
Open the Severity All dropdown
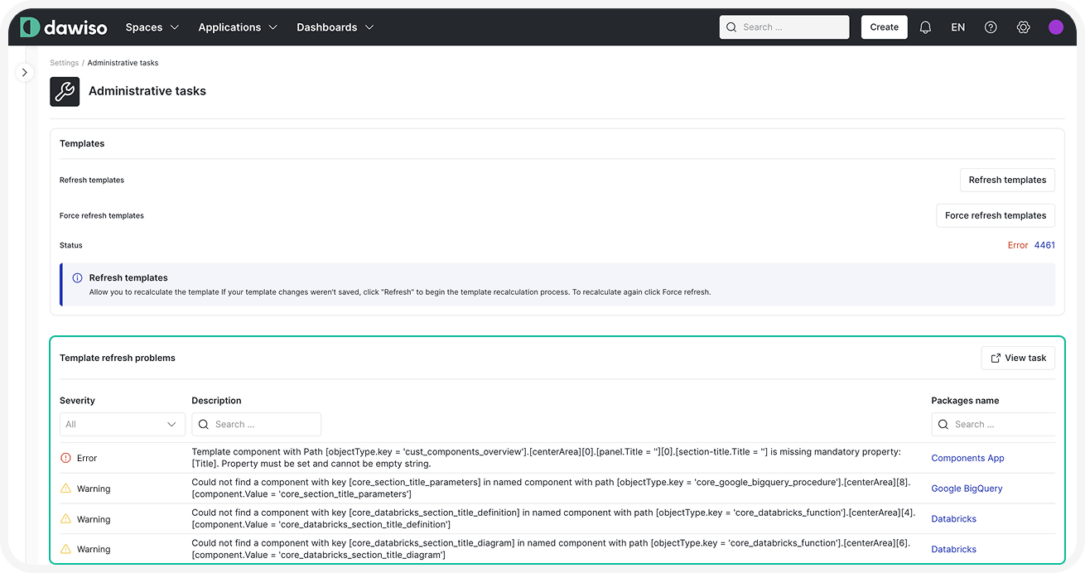[x=122, y=424]
